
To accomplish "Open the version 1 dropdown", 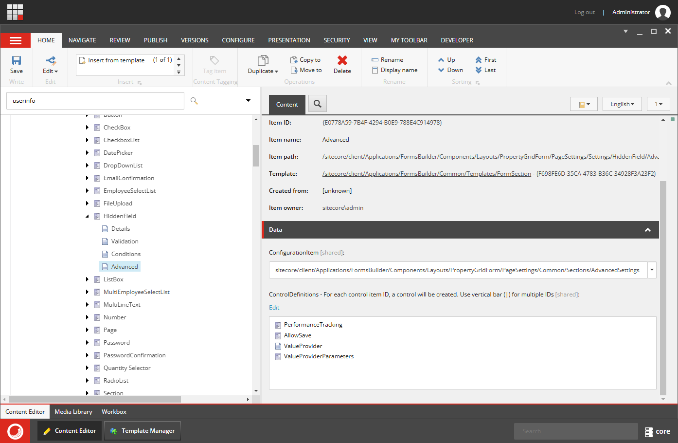I will (x=659, y=104).
